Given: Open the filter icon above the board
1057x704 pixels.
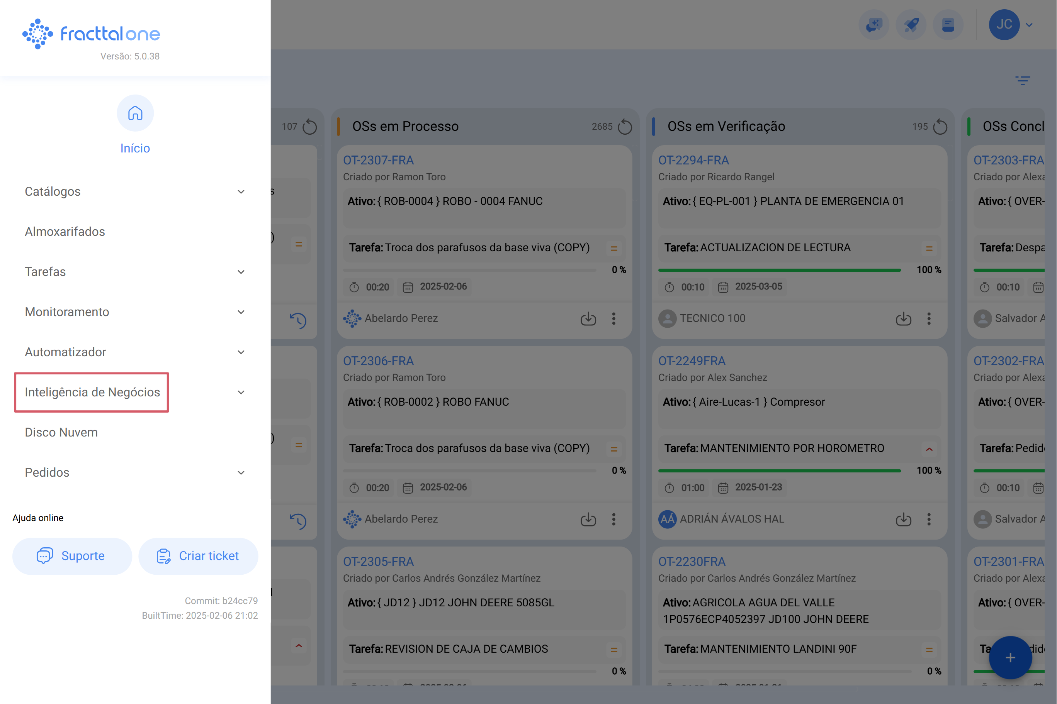Looking at the screenshot, I should (x=1022, y=80).
